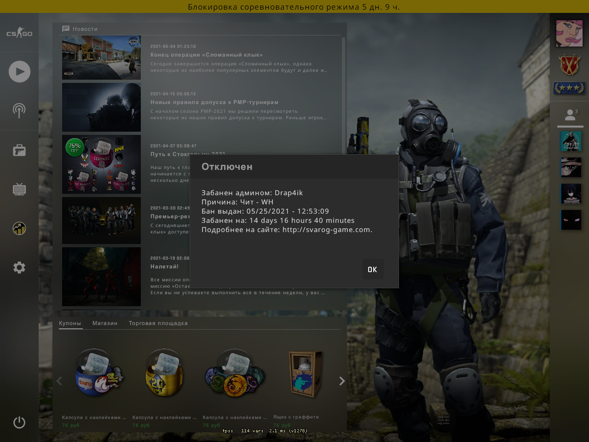Switch to the Купоны tab

click(70, 323)
